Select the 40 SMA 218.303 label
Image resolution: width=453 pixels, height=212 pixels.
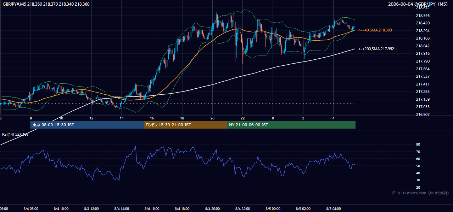(375, 30)
